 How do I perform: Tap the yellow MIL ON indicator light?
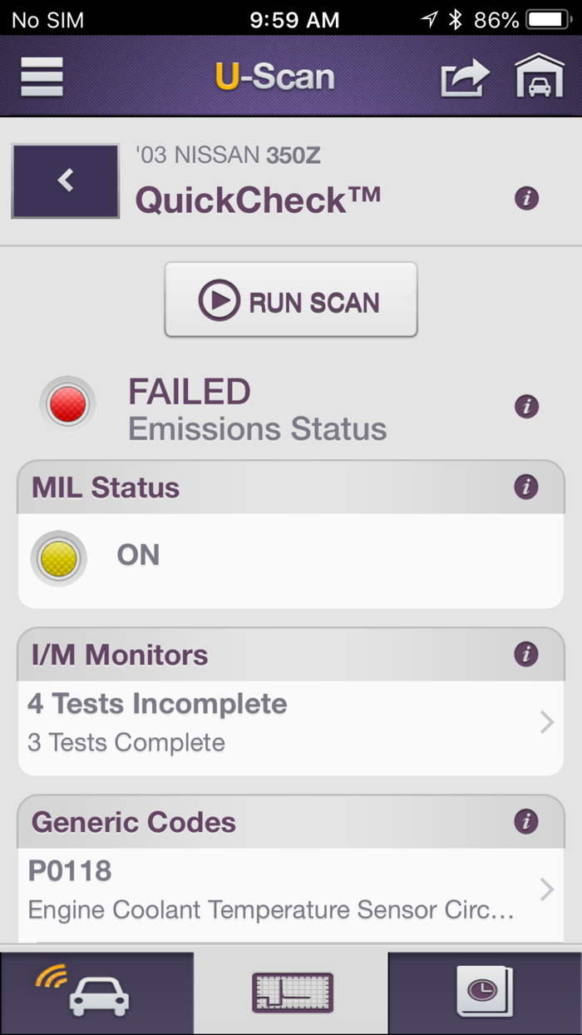[x=57, y=558]
